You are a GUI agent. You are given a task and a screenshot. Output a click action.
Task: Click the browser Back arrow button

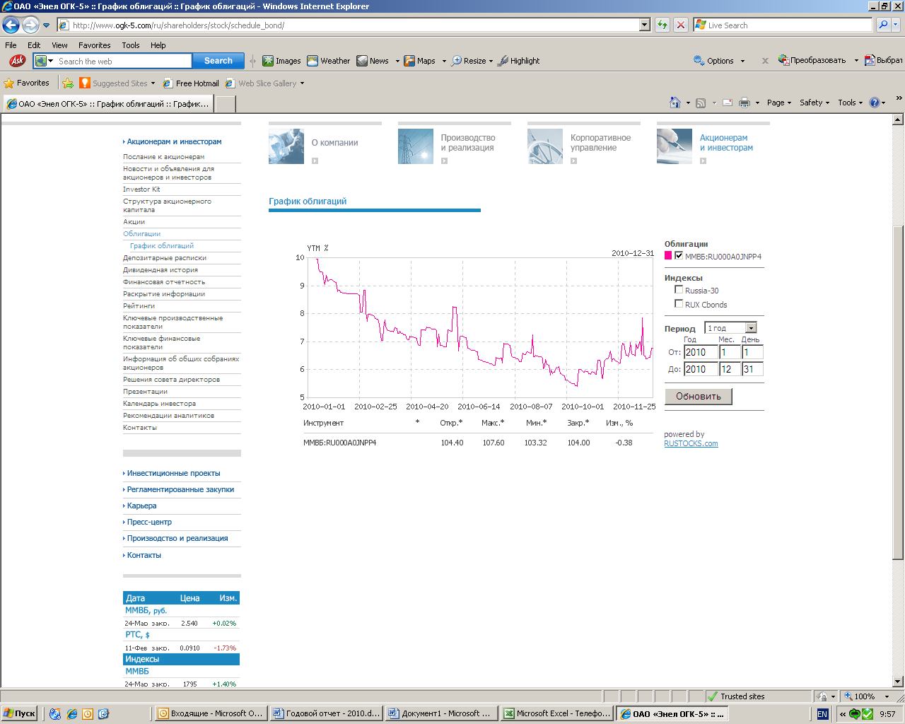click(11, 25)
